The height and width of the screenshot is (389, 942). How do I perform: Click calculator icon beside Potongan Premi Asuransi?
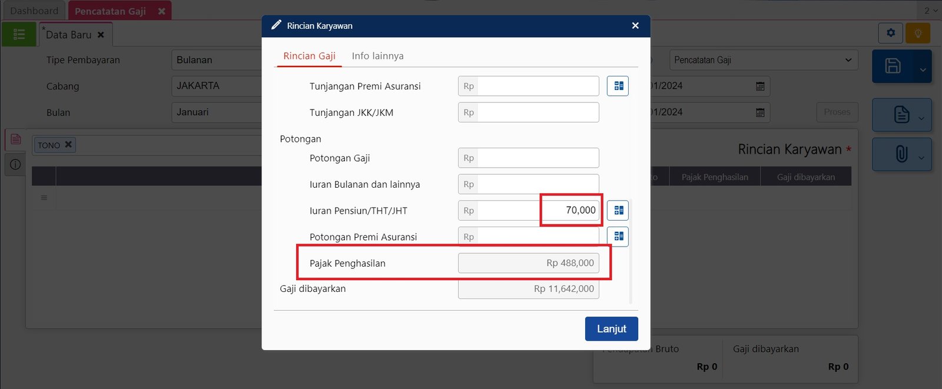tap(618, 237)
